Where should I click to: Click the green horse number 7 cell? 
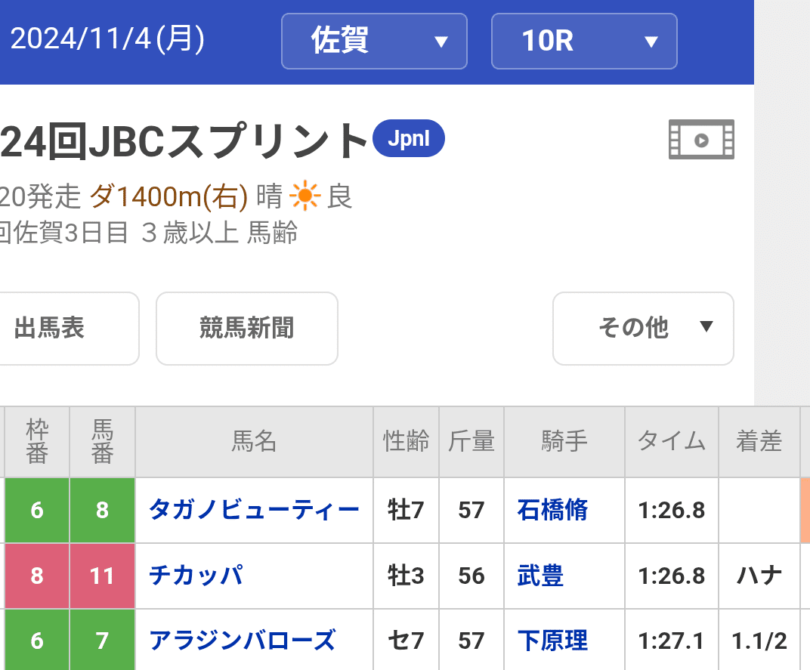[x=102, y=641]
